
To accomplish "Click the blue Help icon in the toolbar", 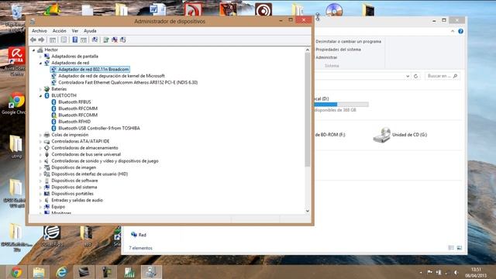I will coord(75,40).
